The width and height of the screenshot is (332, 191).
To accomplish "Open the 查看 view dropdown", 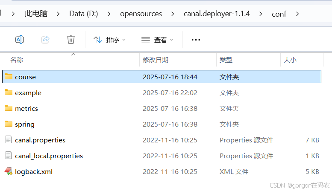I will (157, 40).
